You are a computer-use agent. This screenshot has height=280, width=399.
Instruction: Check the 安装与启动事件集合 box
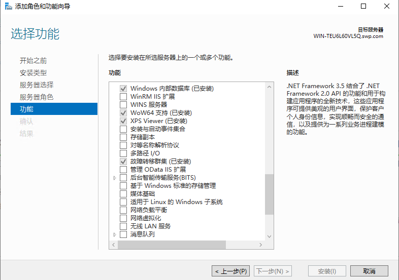coord(123,129)
